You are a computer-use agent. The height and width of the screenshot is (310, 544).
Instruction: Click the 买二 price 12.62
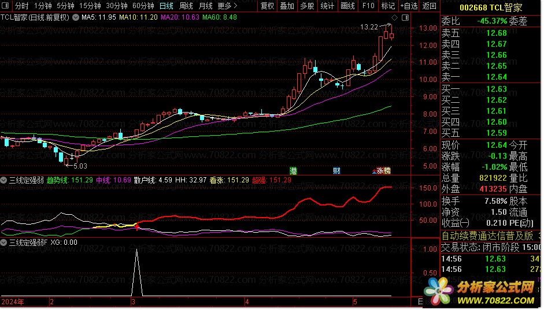pyautogui.click(x=497, y=100)
